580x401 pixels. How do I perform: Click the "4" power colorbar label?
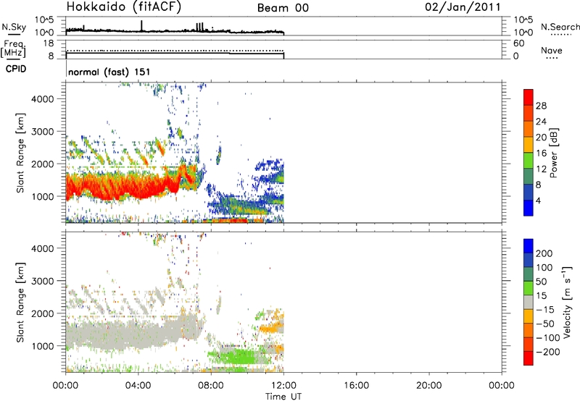(538, 200)
